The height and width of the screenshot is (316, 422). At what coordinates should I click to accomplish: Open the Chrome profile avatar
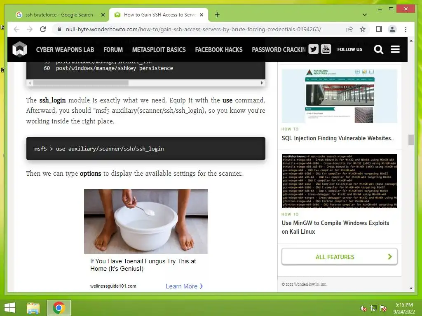pos(392,29)
